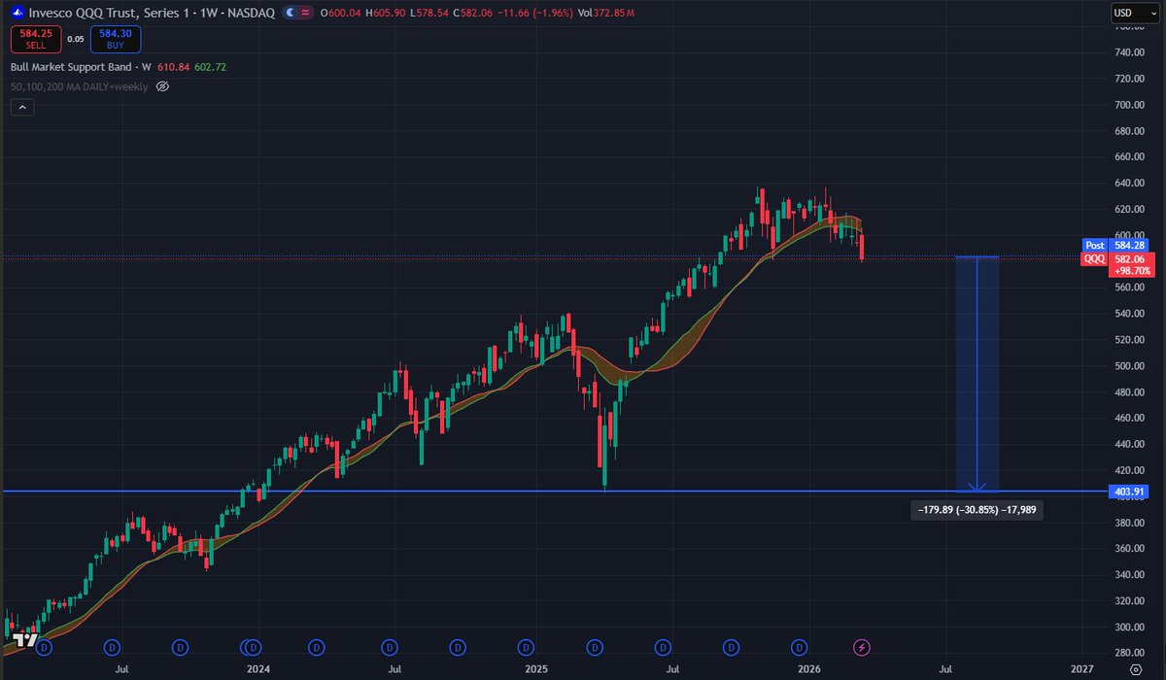Click the pink approximate-sign data status icon
Viewport: 1166px width, 680px height.
coord(307,14)
